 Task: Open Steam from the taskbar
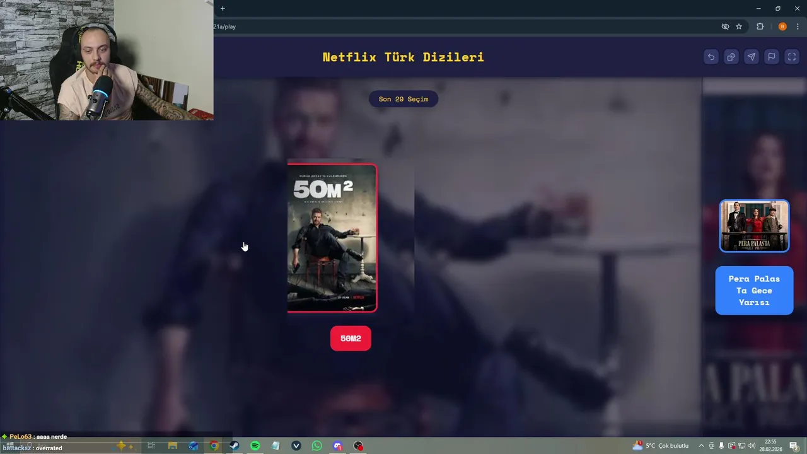[x=234, y=446]
